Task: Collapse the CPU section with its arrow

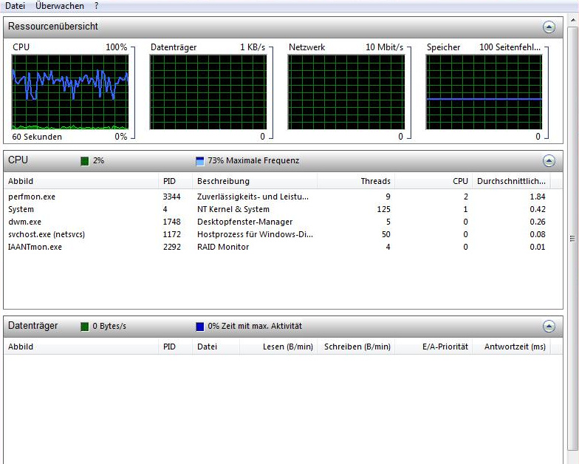Action: click(549, 161)
